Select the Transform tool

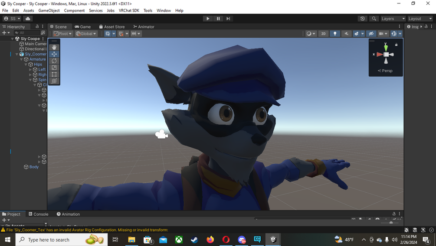(x=54, y=81)
